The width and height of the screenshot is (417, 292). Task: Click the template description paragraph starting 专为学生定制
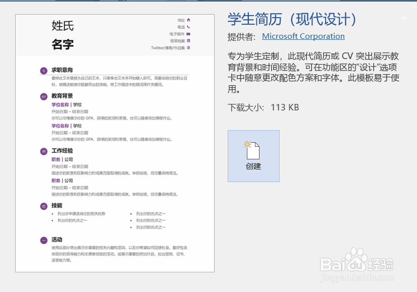coord(314,73)
